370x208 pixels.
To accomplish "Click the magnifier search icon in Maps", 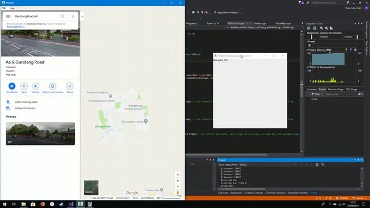I will [62, 16].
